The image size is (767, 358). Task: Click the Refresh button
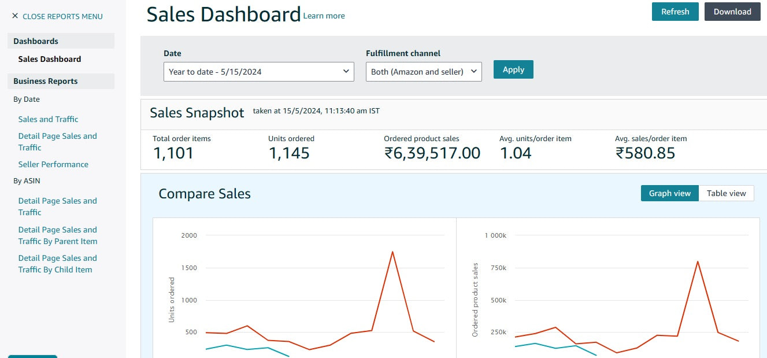675,12
